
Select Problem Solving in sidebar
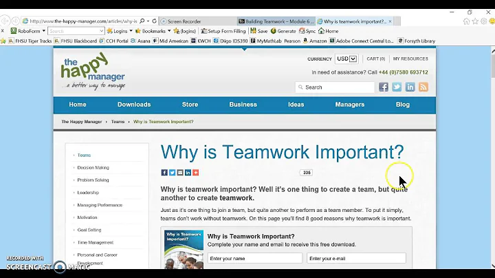point(93,180)
